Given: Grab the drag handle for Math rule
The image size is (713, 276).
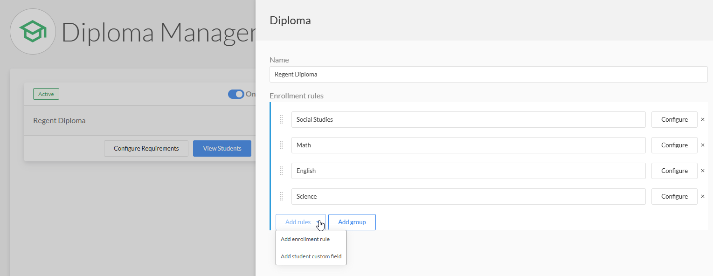Looking at the screenshot, I should (x=281, y=145).
